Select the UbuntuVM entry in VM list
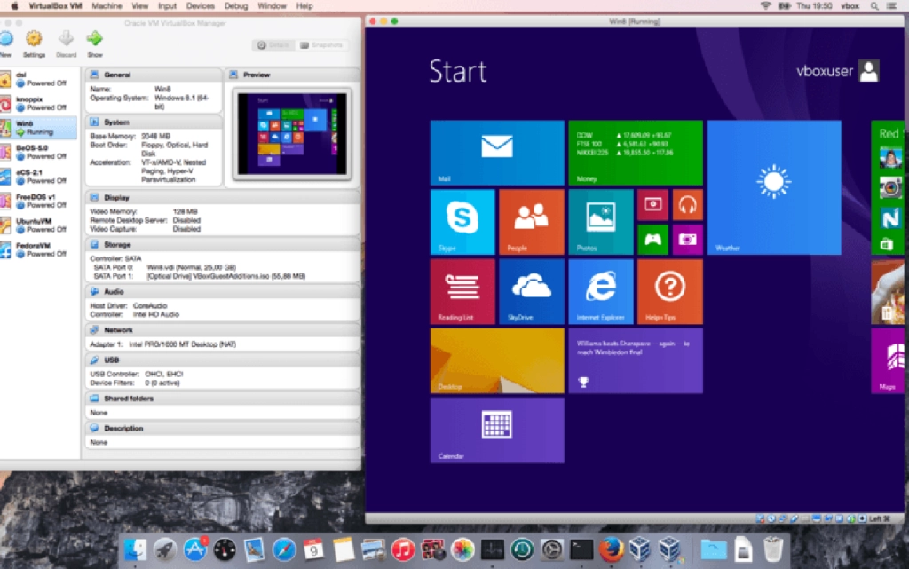909x569 pixels. pos(34,225)
